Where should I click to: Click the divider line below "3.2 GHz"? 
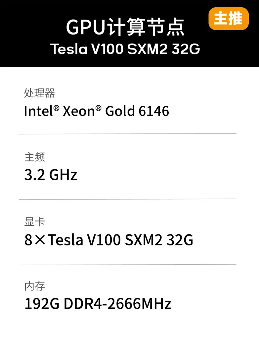127,199
